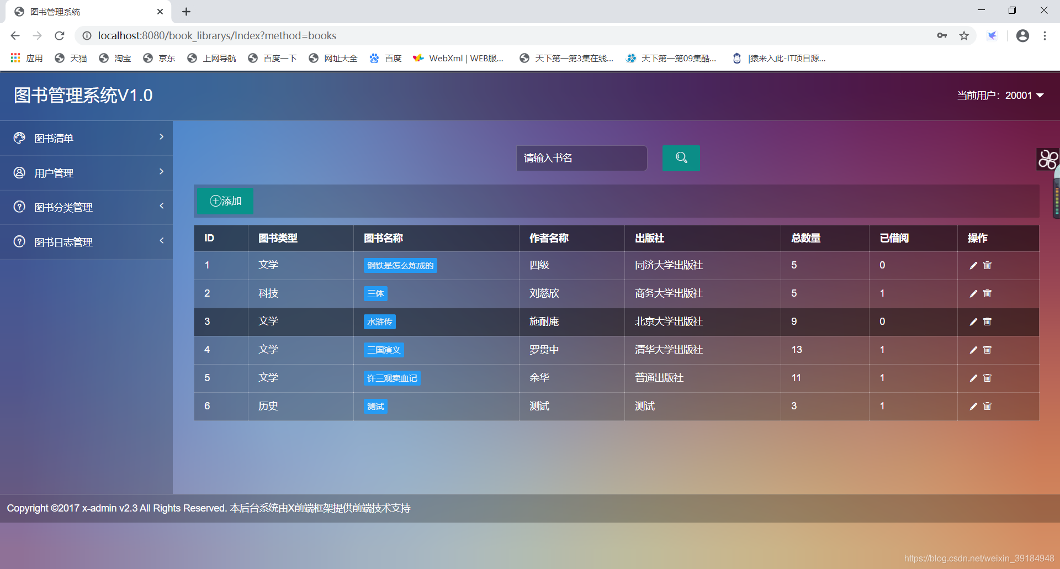The height and width of the screenshot is (569, 1060).
Task: Edit book 三国演义 pencil icon
Action: [973, 350]
